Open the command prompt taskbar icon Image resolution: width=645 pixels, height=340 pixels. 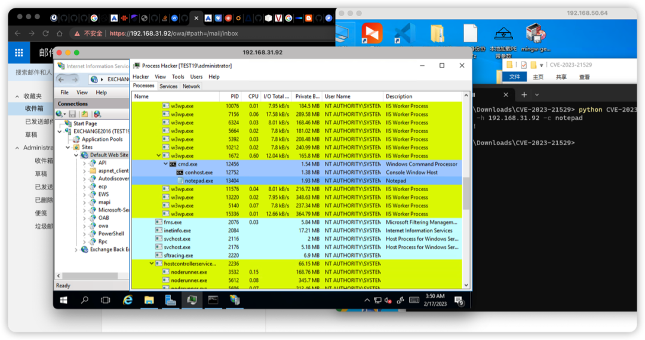[x=213, y=300]
